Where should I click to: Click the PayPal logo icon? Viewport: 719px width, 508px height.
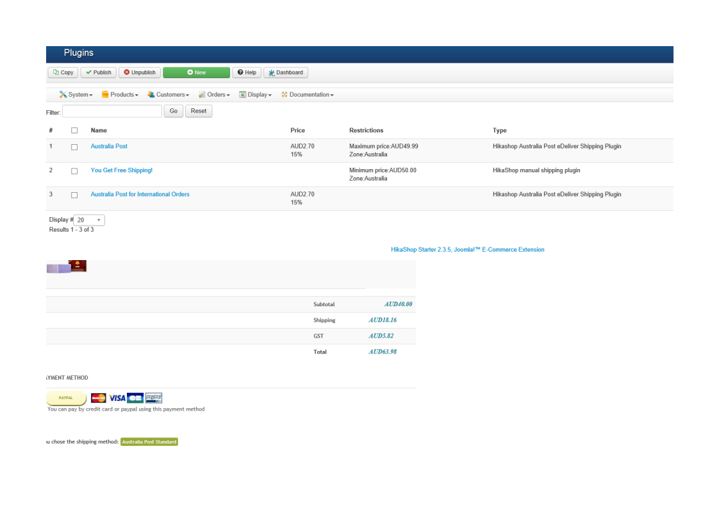click(x=154, y=398)
